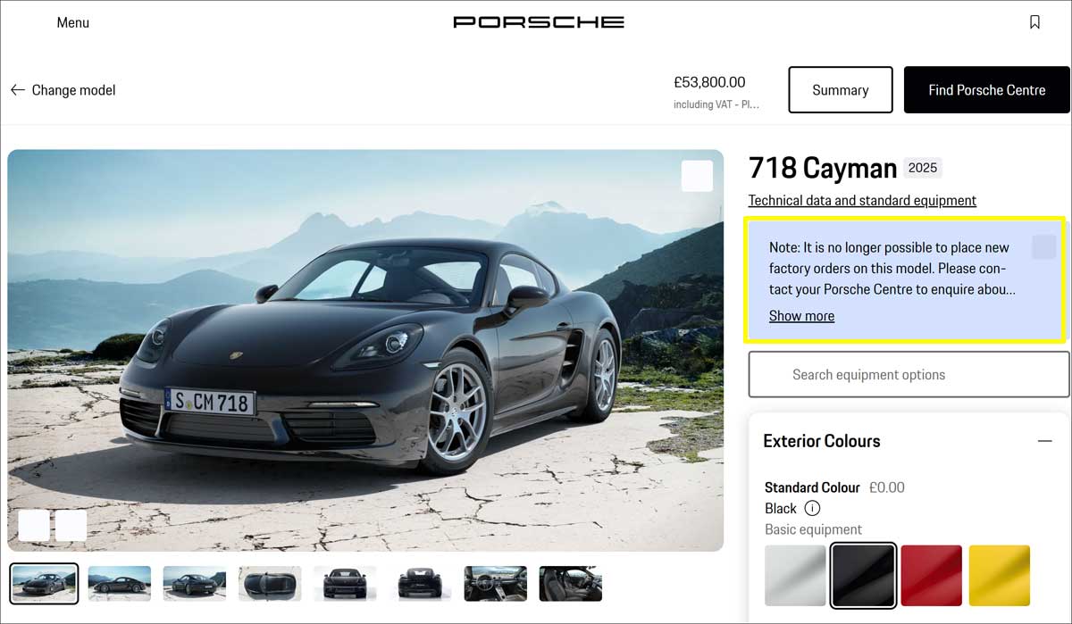Select the rear three-quarter view thumbnail
1072x624 pixels.
coord(194,583)
